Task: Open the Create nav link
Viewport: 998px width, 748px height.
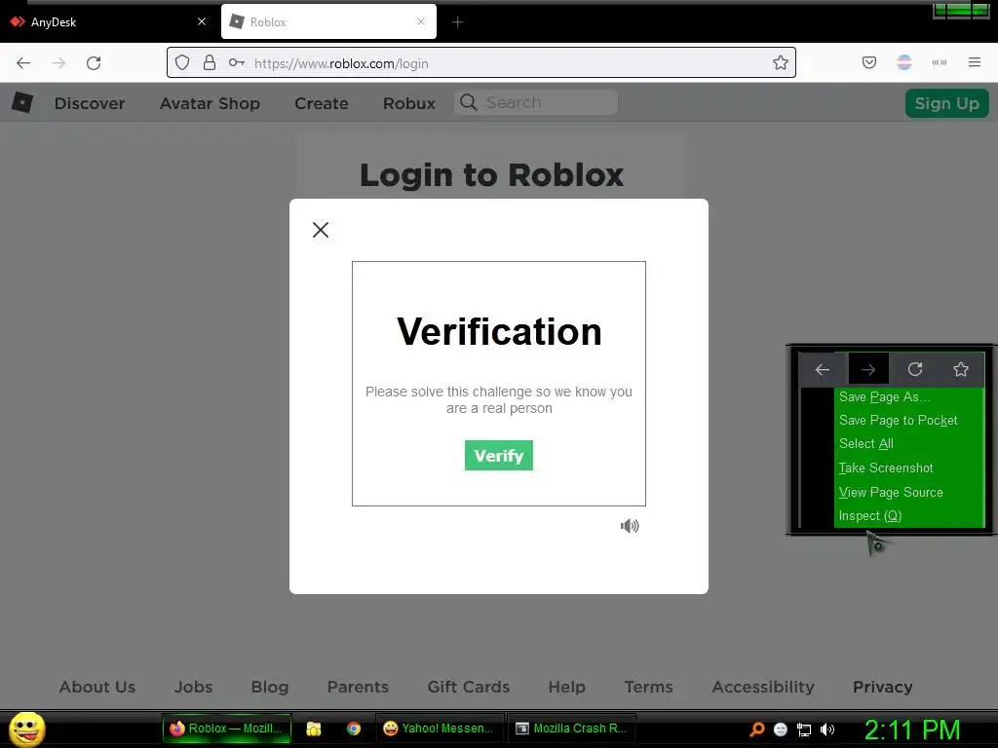Action: point(322,103)
